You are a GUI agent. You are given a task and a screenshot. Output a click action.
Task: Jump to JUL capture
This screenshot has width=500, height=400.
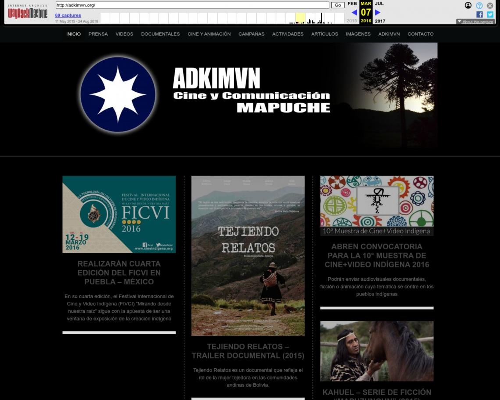(379, 4)
